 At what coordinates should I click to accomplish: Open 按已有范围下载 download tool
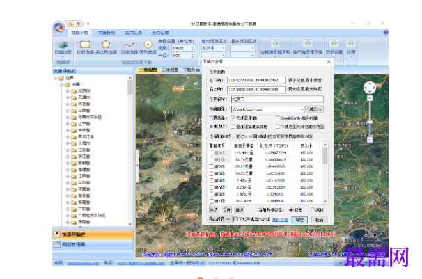coord(308,48)
